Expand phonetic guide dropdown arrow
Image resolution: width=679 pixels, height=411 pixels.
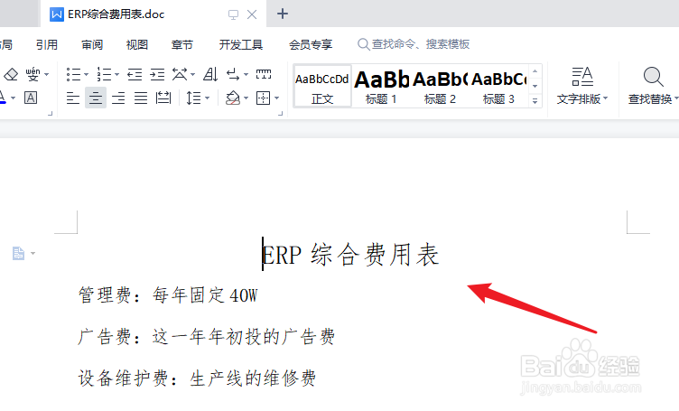point(47,74)
